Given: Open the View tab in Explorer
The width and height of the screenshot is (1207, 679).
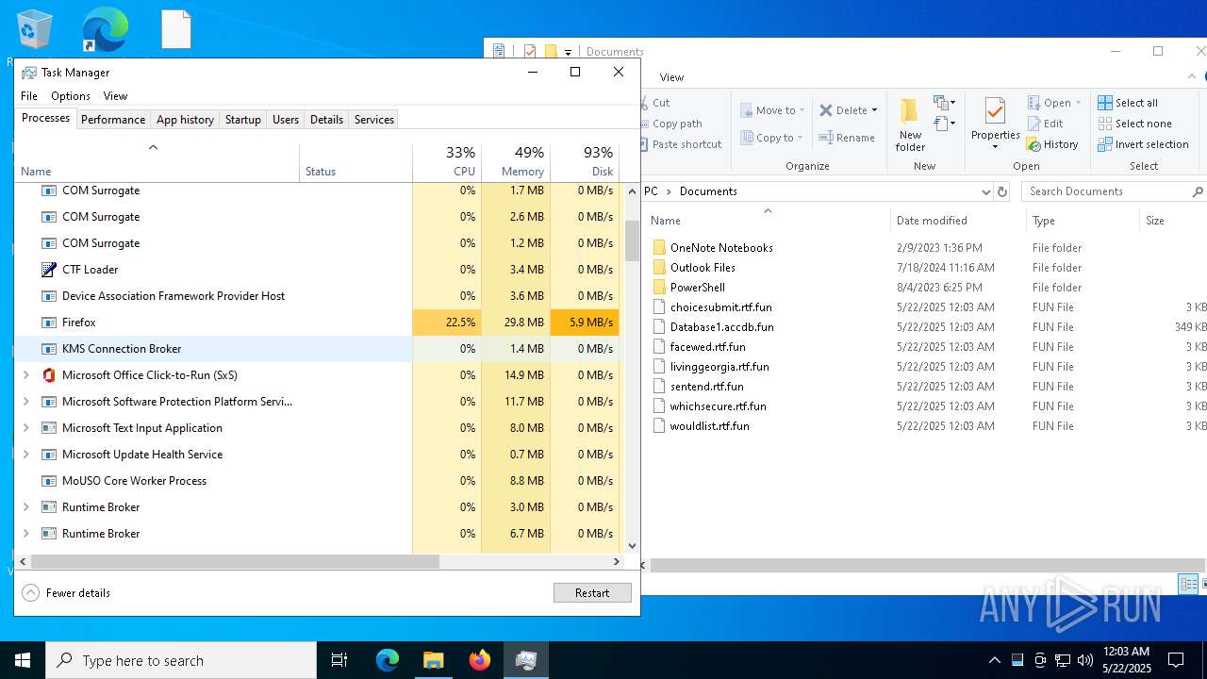Looking at the screenshot, I should [671, 77].
